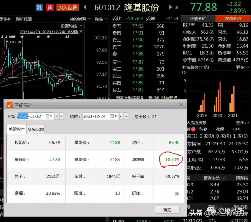
Task: Click the 换手率 value 39.37%
Action: tap(172, 176)
